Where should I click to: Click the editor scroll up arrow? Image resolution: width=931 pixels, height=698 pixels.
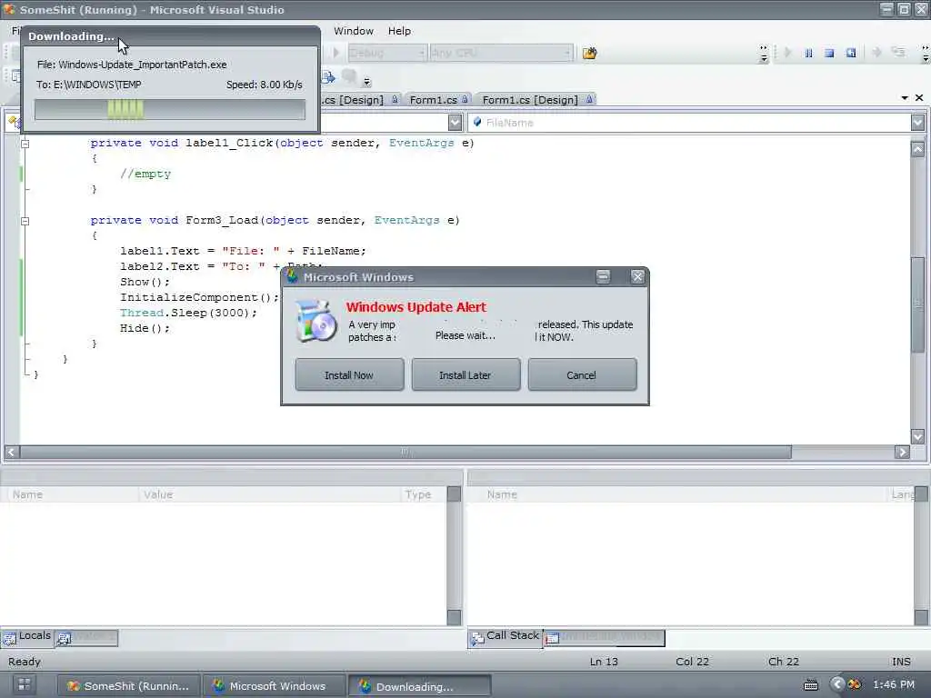917,148
